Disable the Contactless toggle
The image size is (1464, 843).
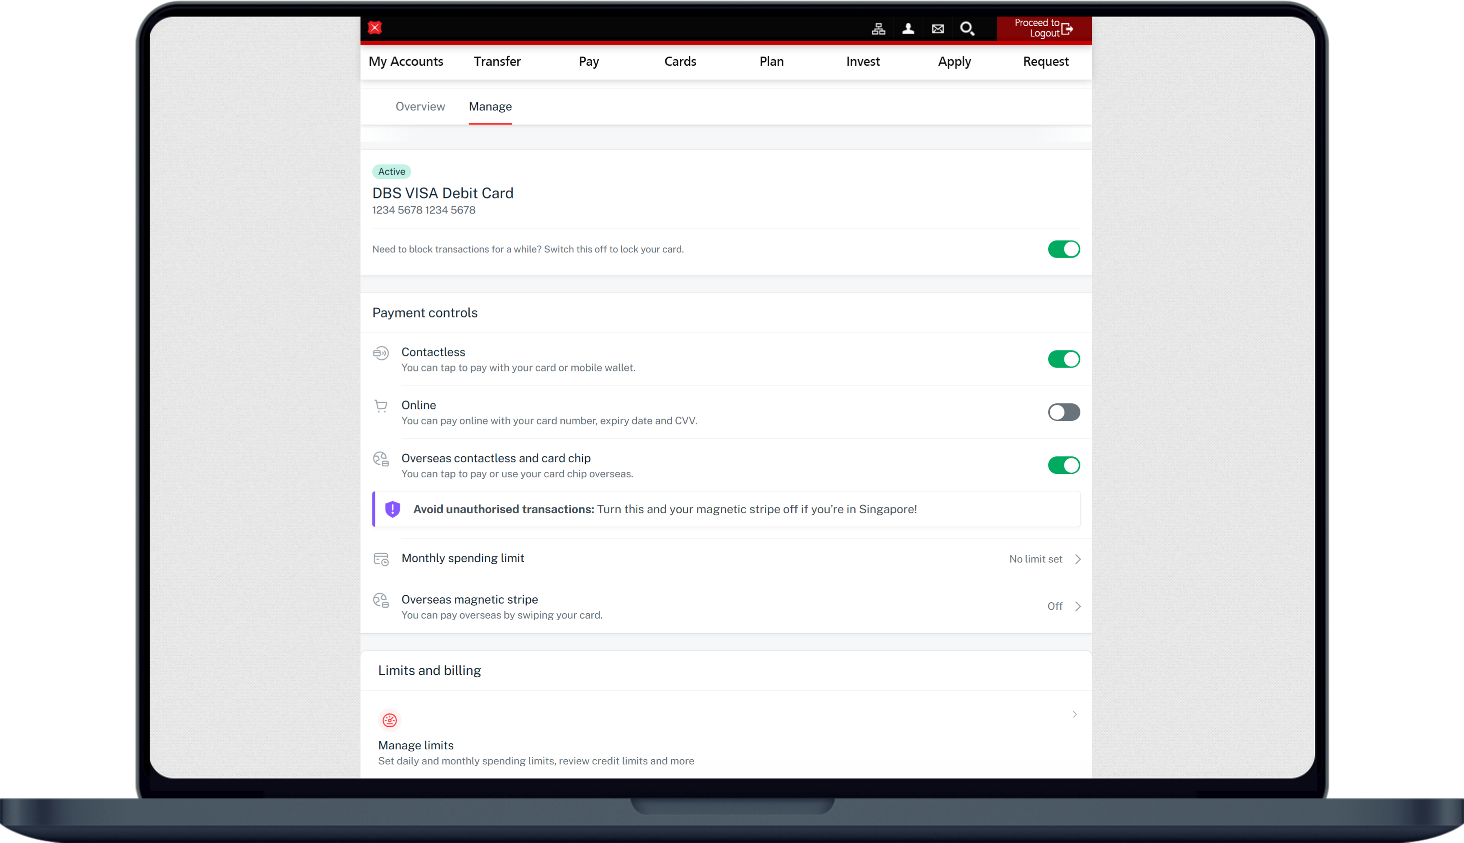[1063, 359]
